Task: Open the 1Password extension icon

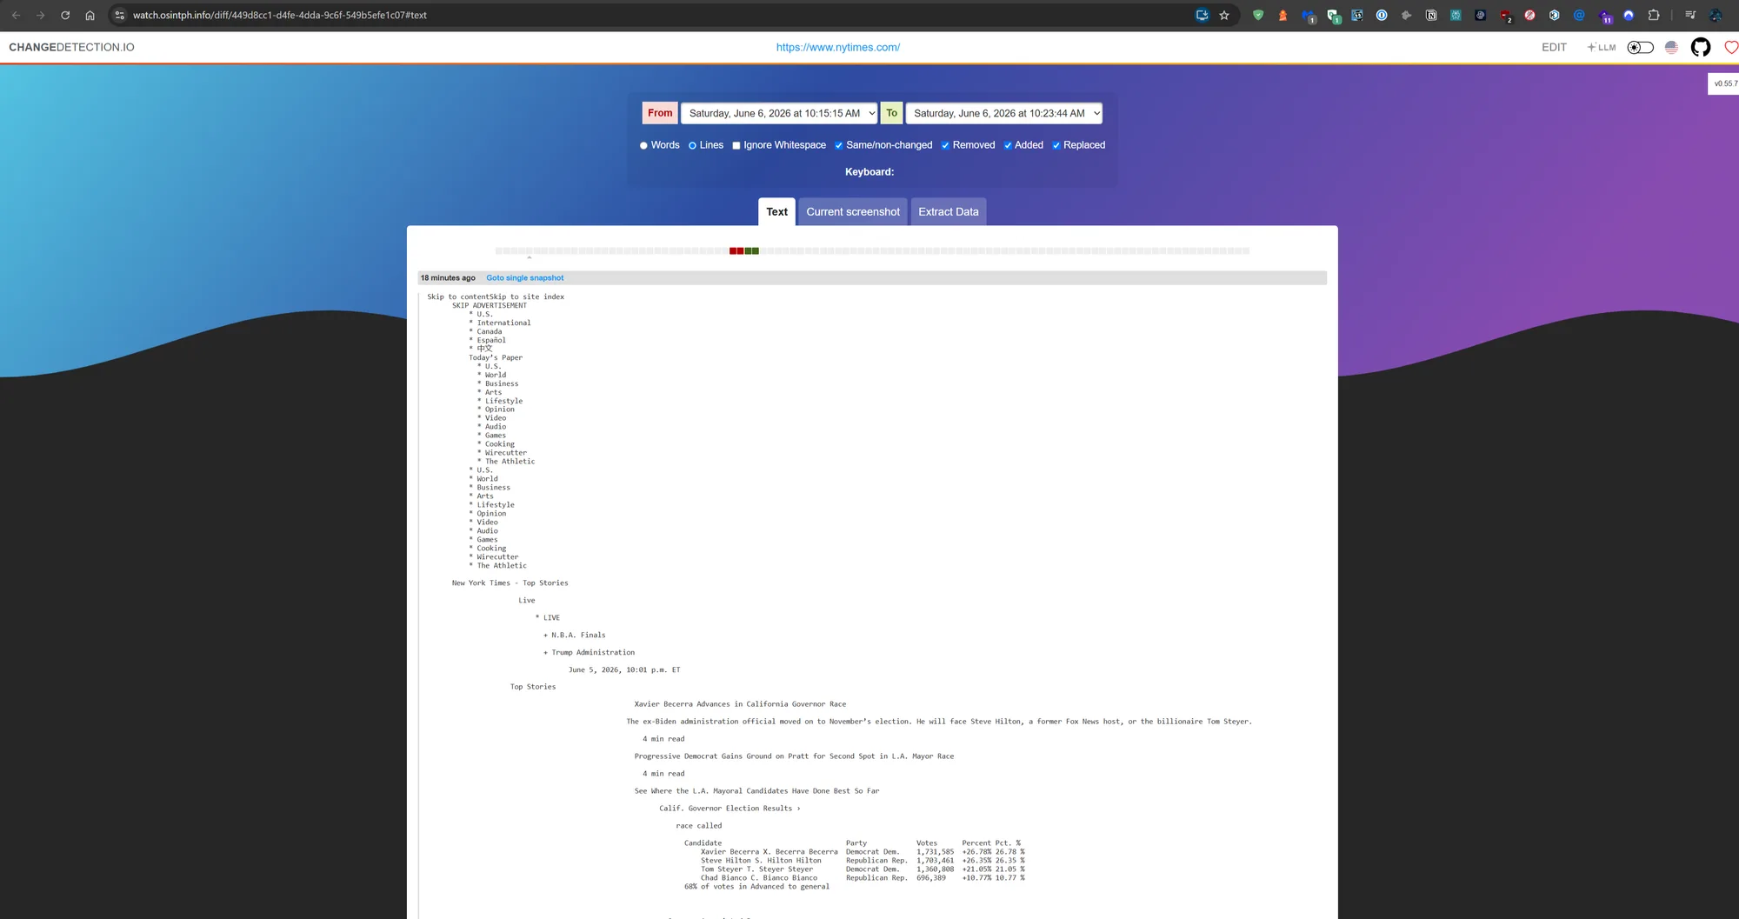Action: (1382, 15)
